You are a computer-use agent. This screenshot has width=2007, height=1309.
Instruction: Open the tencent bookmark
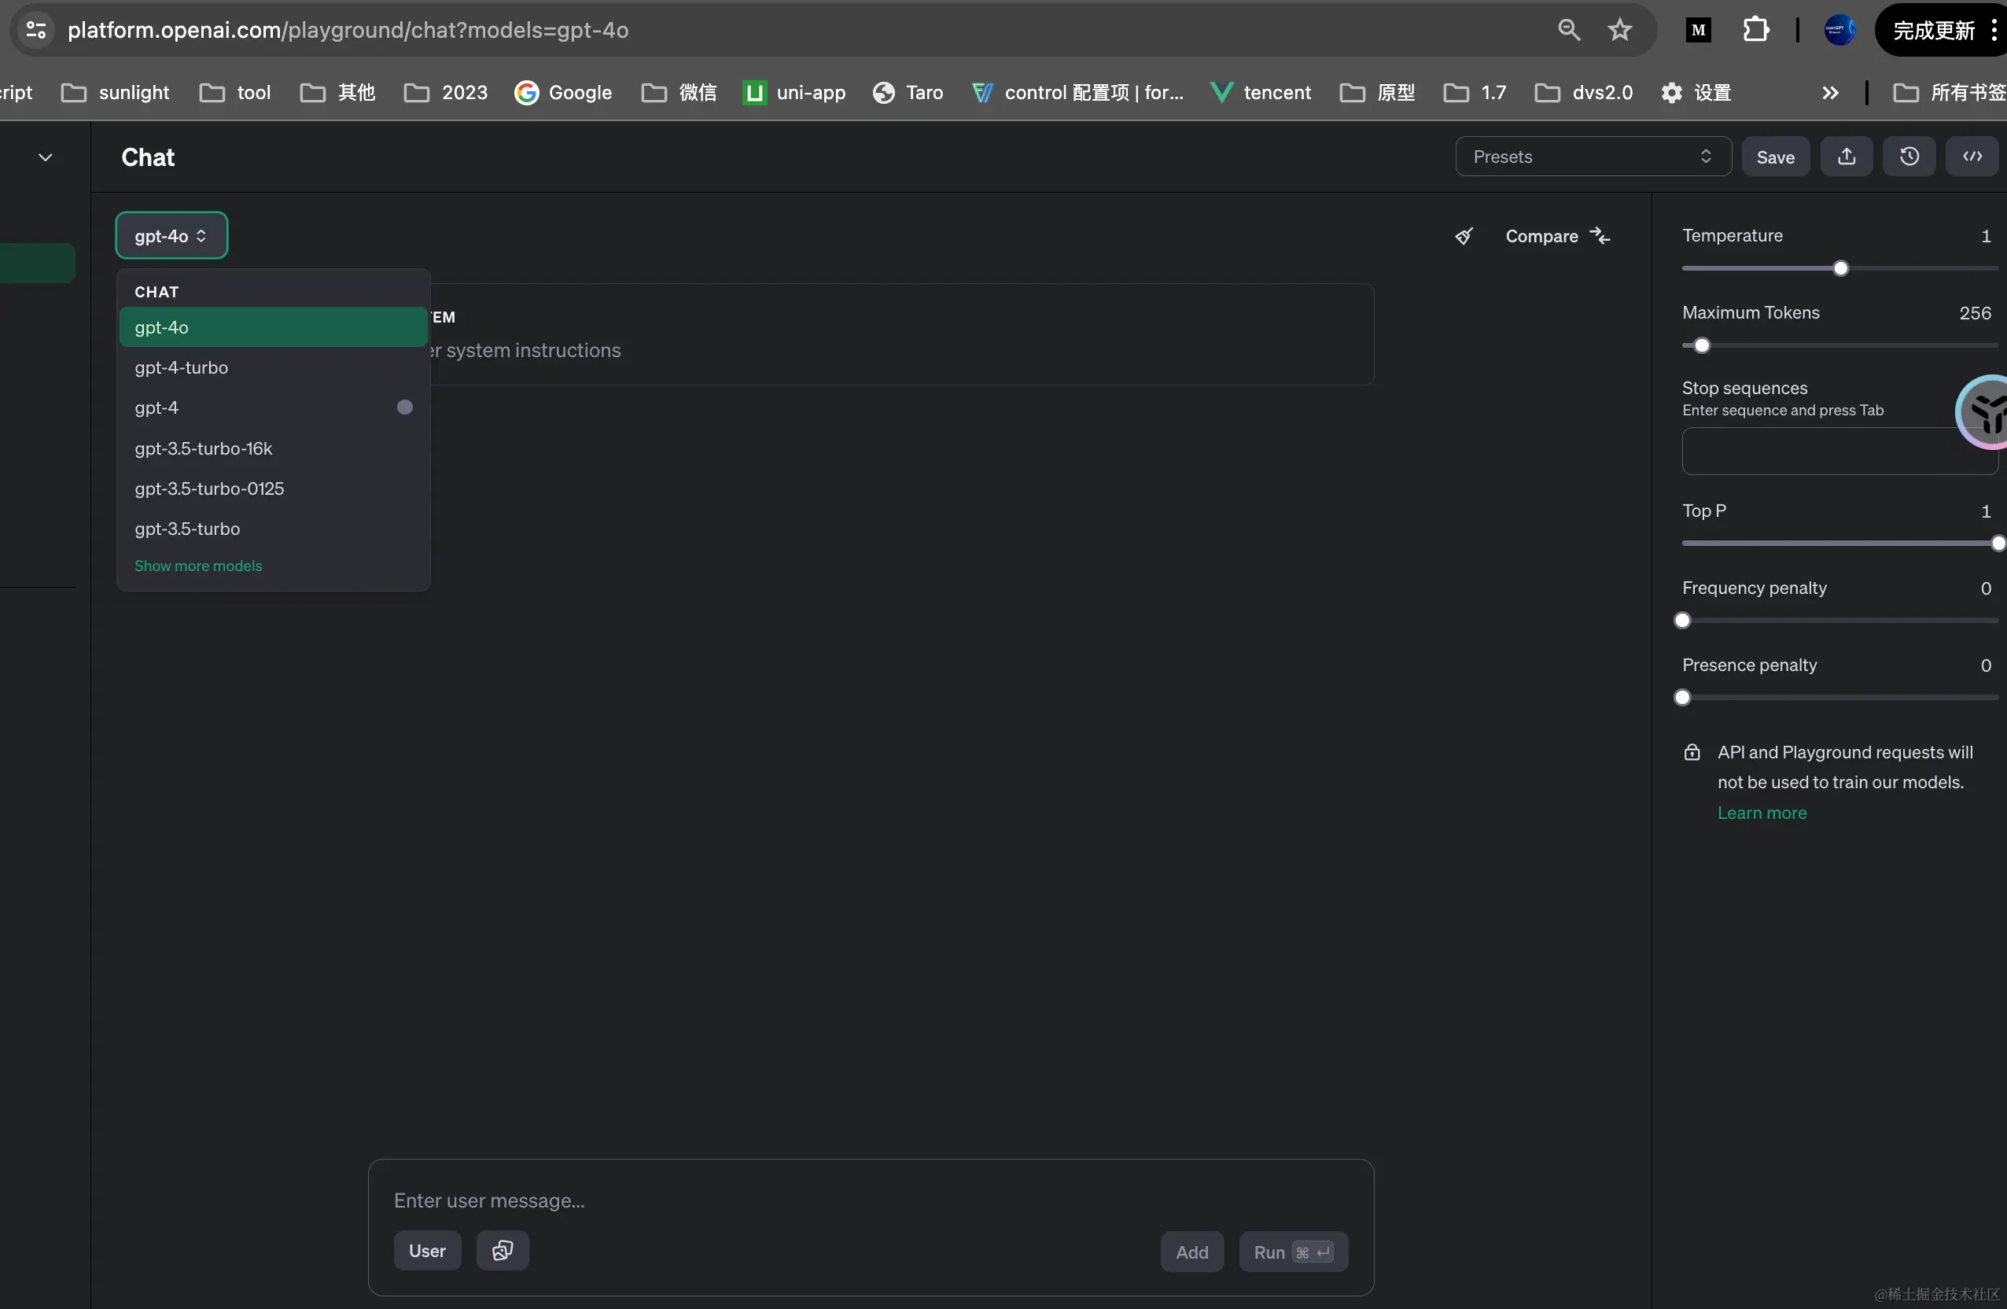click(1261, 93)
